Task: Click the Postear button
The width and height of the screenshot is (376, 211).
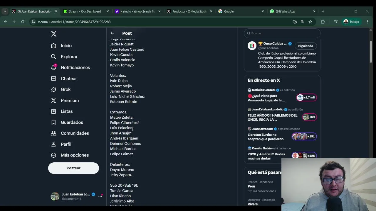Action: tap(73, 168)
